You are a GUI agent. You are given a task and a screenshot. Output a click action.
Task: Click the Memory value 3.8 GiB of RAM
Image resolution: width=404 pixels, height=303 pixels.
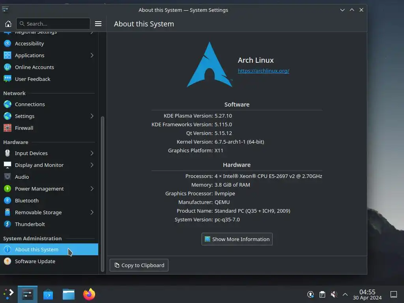232,185
